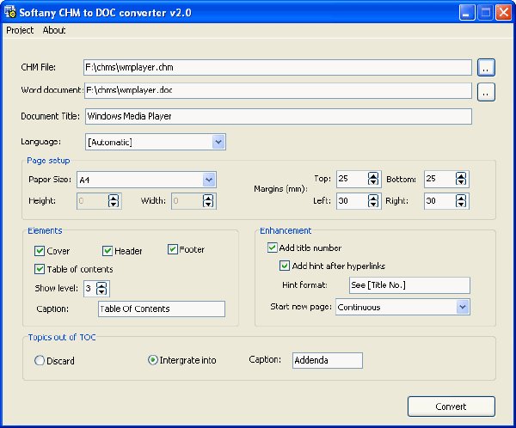The width and height of the screenshot is (516, 428).
Task: Increase the paper Width spinner
Action: 208,198
